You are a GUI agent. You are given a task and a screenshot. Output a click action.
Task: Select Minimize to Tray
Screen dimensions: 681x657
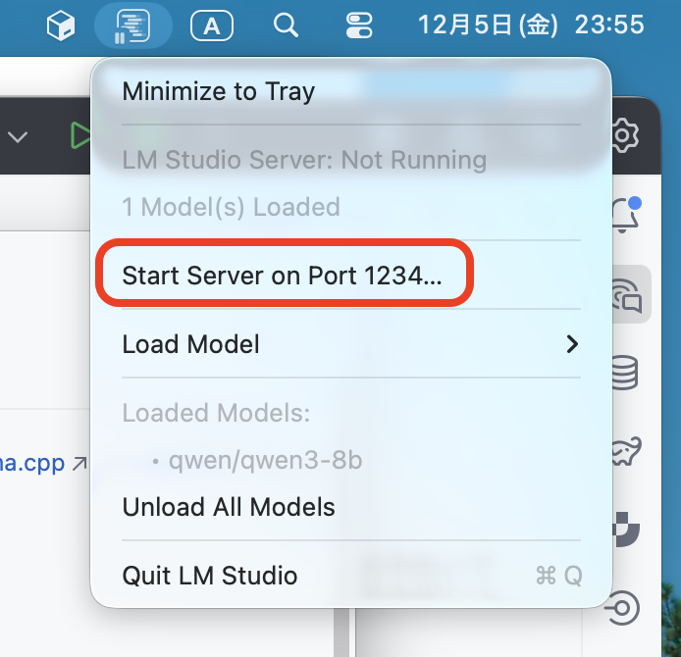click(218, 92)
